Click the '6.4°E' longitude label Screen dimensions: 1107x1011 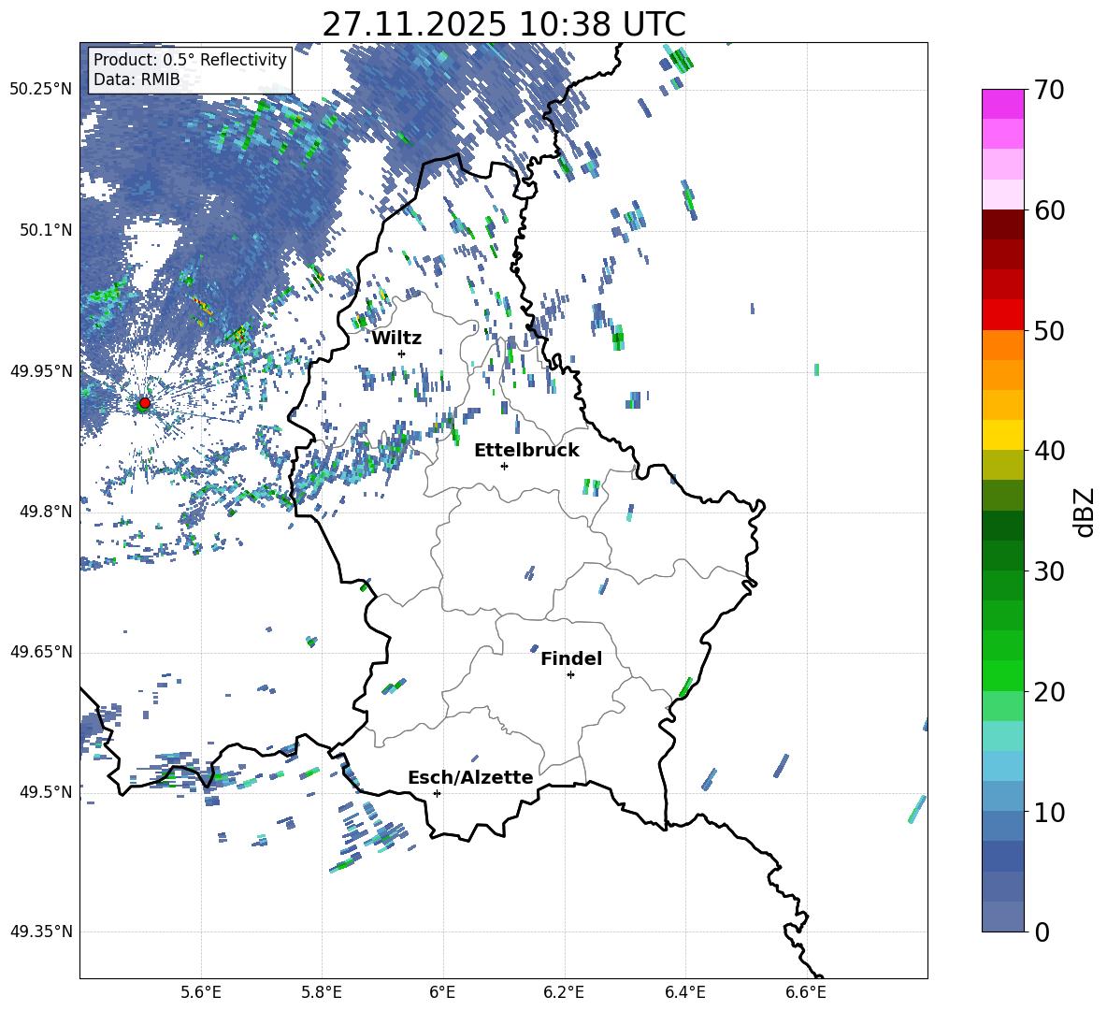coord(684,993)
